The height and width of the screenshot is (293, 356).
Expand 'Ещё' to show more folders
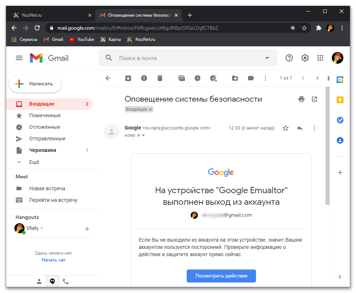tap(34, 162)
